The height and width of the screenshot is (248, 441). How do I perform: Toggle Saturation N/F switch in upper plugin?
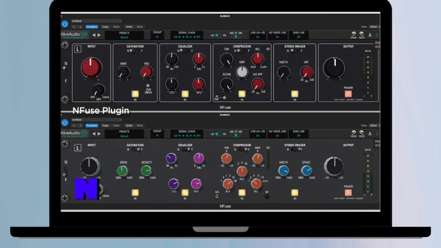(135, 51)
